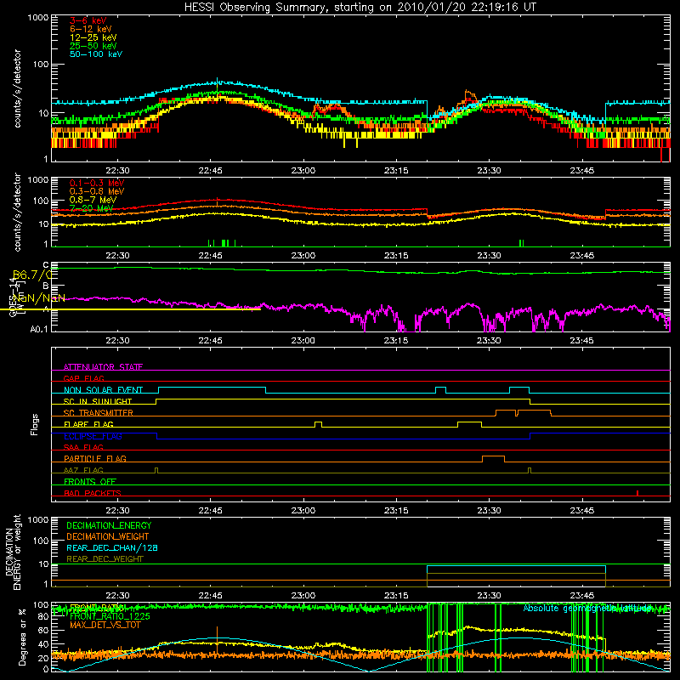The height and width of the screenshot is (680, 680).
Task: Click the red BAD_PACKETS spike near the end
Action: 637,493
